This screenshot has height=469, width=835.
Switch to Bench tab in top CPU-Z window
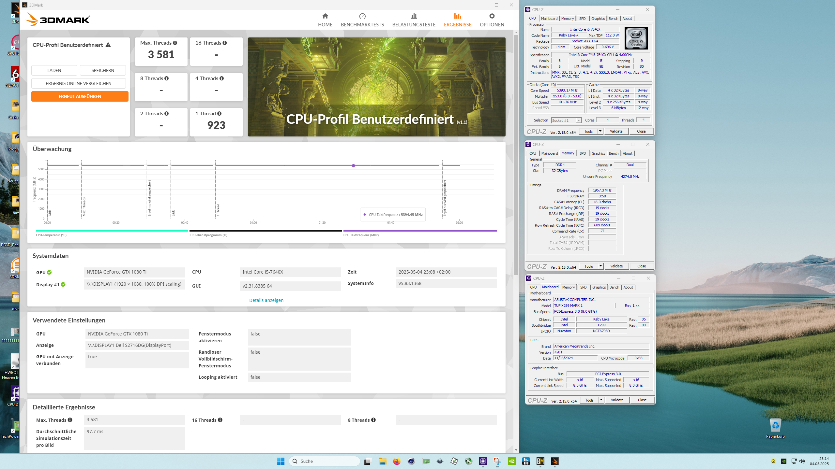pos(613,19)
